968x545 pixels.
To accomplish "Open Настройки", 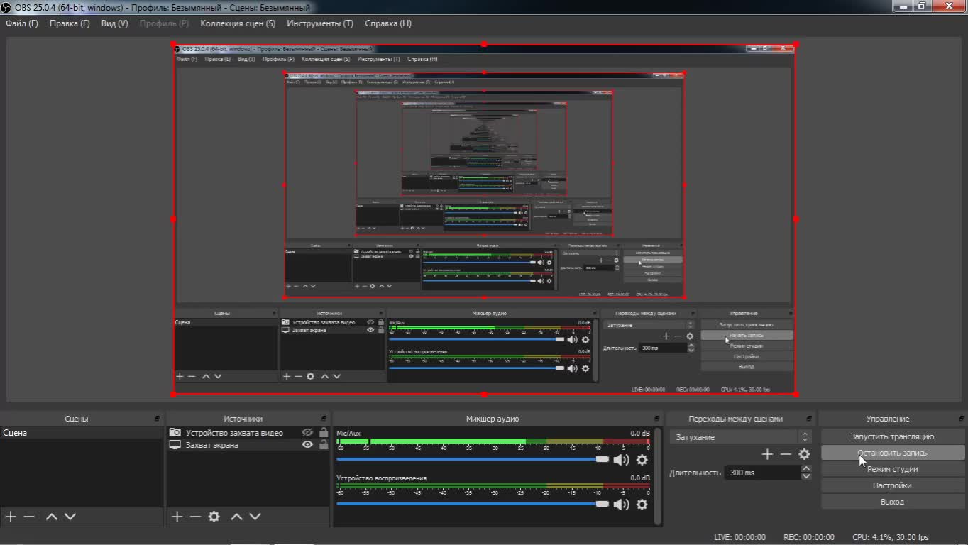I will click(893, 485).
